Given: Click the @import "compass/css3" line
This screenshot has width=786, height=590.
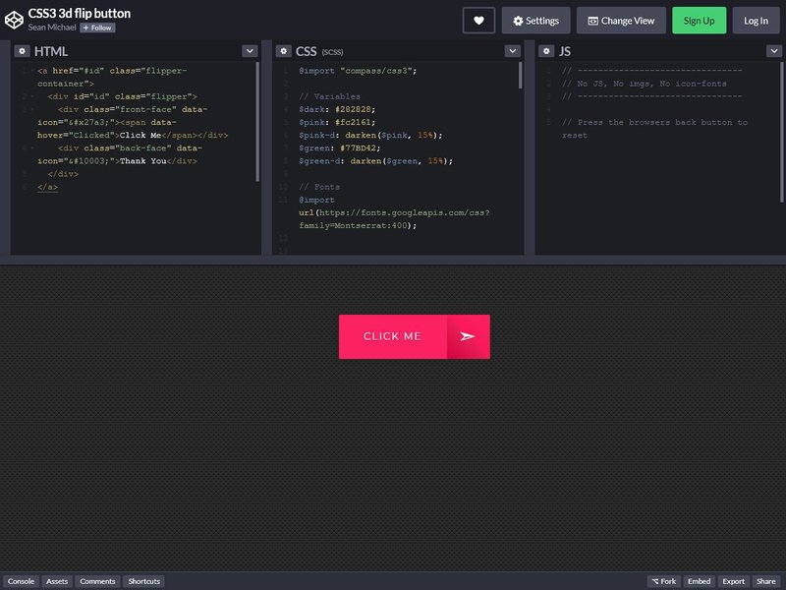Looking at the screenshot, I should click(358, 71).
